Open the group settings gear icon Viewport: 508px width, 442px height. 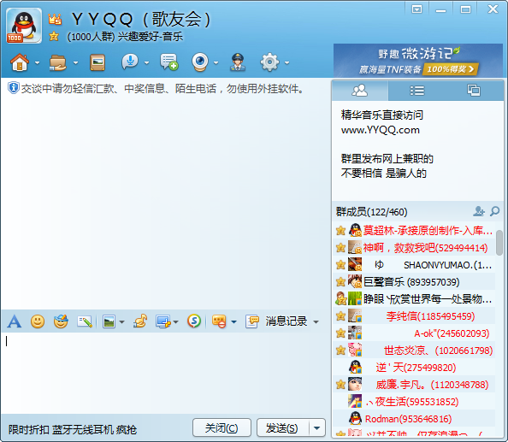(x=269, y=62)
